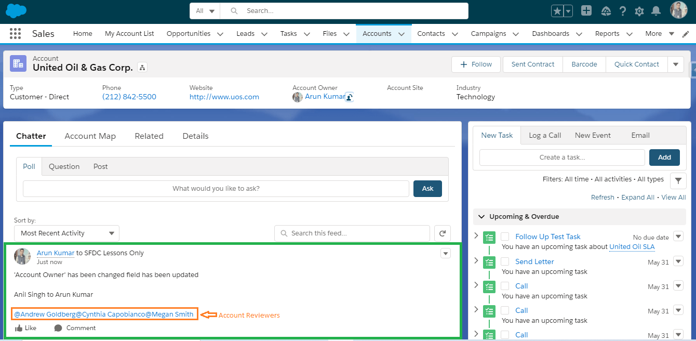Viewport: 696px width, 341px height.
Task: Open the search scope All dropdown
Action: (x=205, y=11)
